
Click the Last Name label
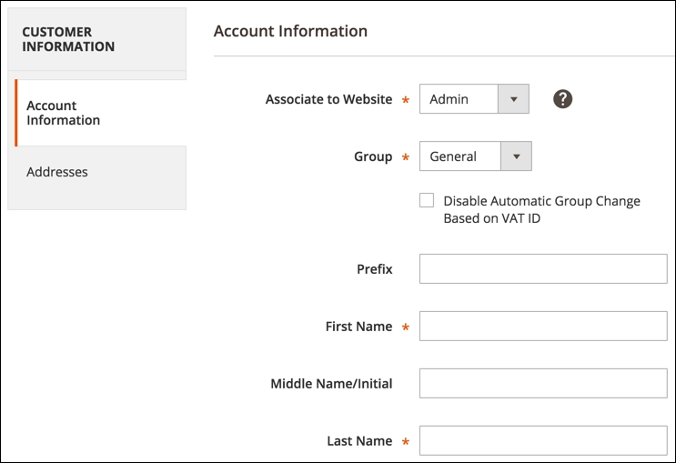pyautogui.click(x=359, y=441)
